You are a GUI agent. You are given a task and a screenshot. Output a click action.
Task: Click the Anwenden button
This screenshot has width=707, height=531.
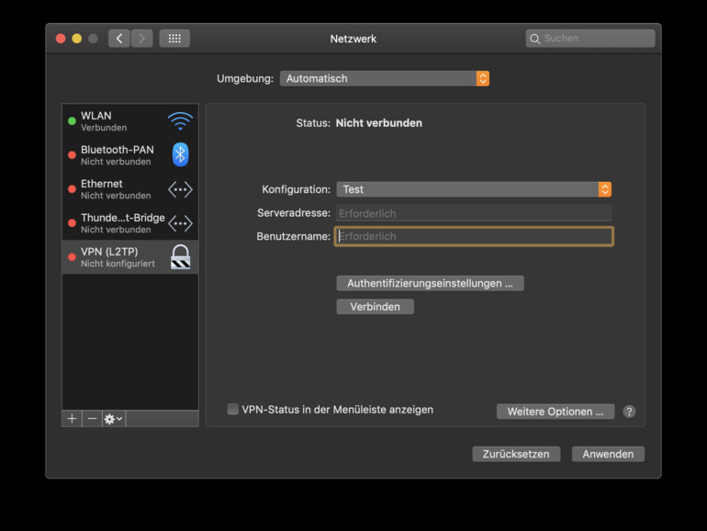tap(608, 454)
